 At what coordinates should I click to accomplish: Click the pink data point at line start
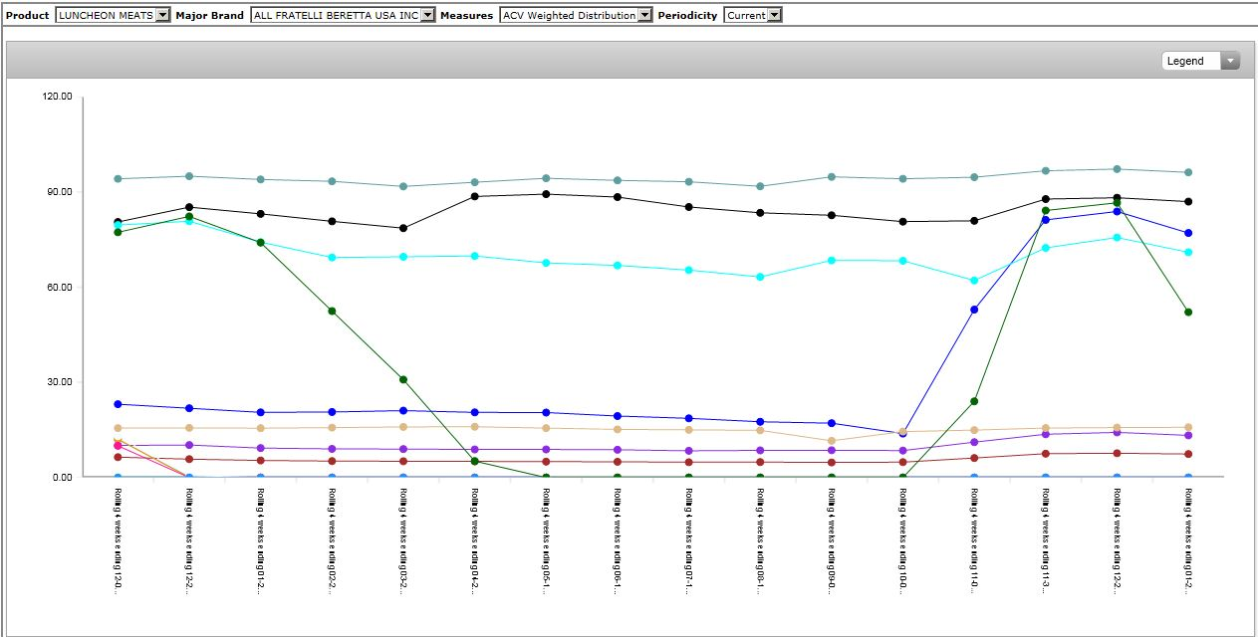118,445
